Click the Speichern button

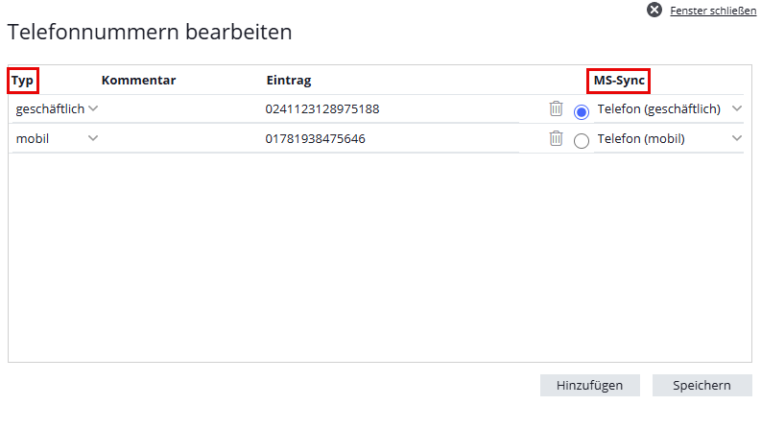[702, 385]
